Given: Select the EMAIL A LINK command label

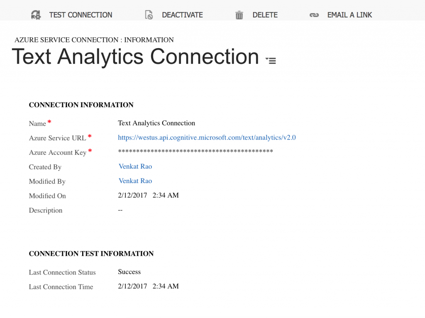Looking at the screenshot, I should click(x=349, y=15).
